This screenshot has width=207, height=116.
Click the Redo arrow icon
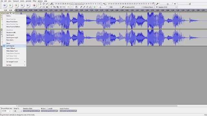click(x=71, y=7)
